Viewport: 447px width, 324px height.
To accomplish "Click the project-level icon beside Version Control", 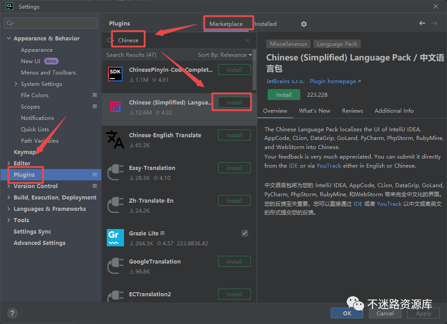I will coord(94,186).
